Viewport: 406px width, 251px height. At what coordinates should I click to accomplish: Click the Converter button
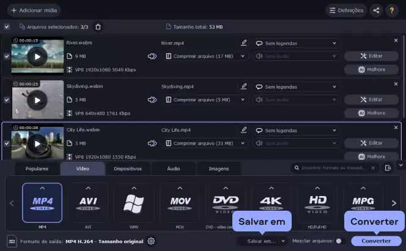tap(376, 241)
